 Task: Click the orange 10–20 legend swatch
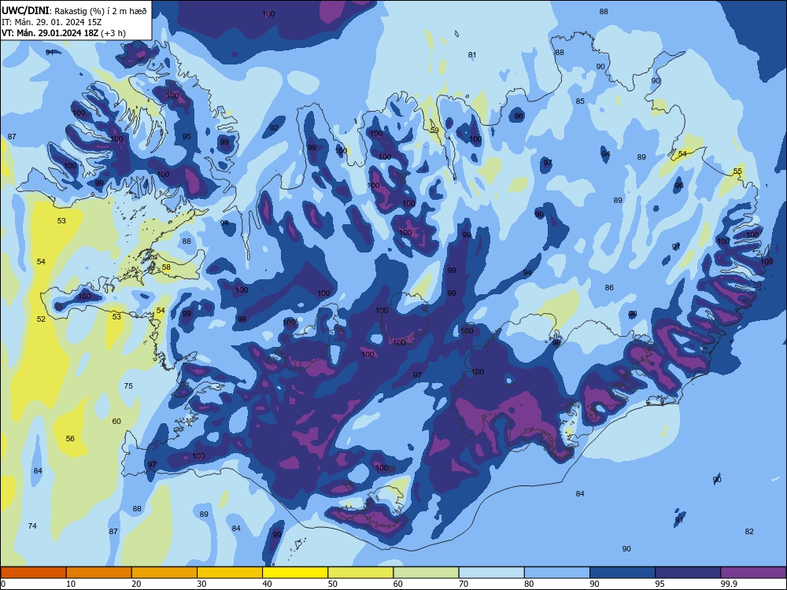(x=99, y=573)
